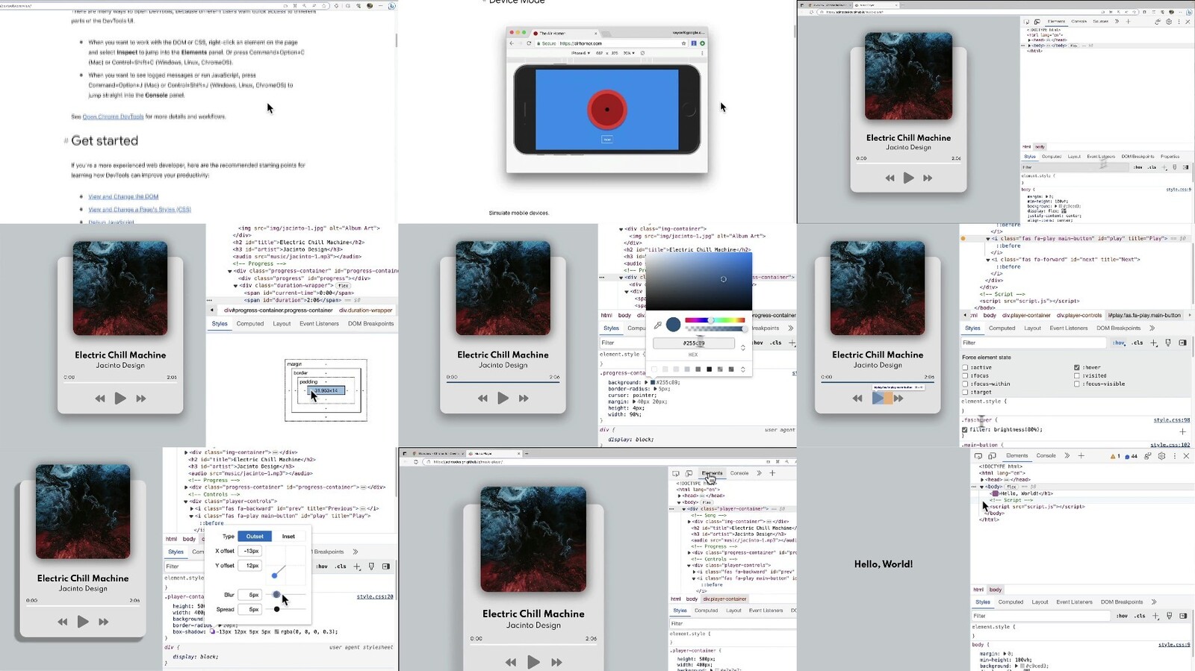Collapse the duration-wrapper node

[235, 286]
